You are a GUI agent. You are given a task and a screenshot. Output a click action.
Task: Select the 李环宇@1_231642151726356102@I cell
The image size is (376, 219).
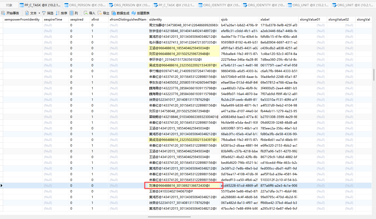184,60
